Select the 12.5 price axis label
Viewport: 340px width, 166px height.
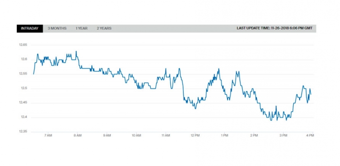pyautogui.click(x=24, y=88)
